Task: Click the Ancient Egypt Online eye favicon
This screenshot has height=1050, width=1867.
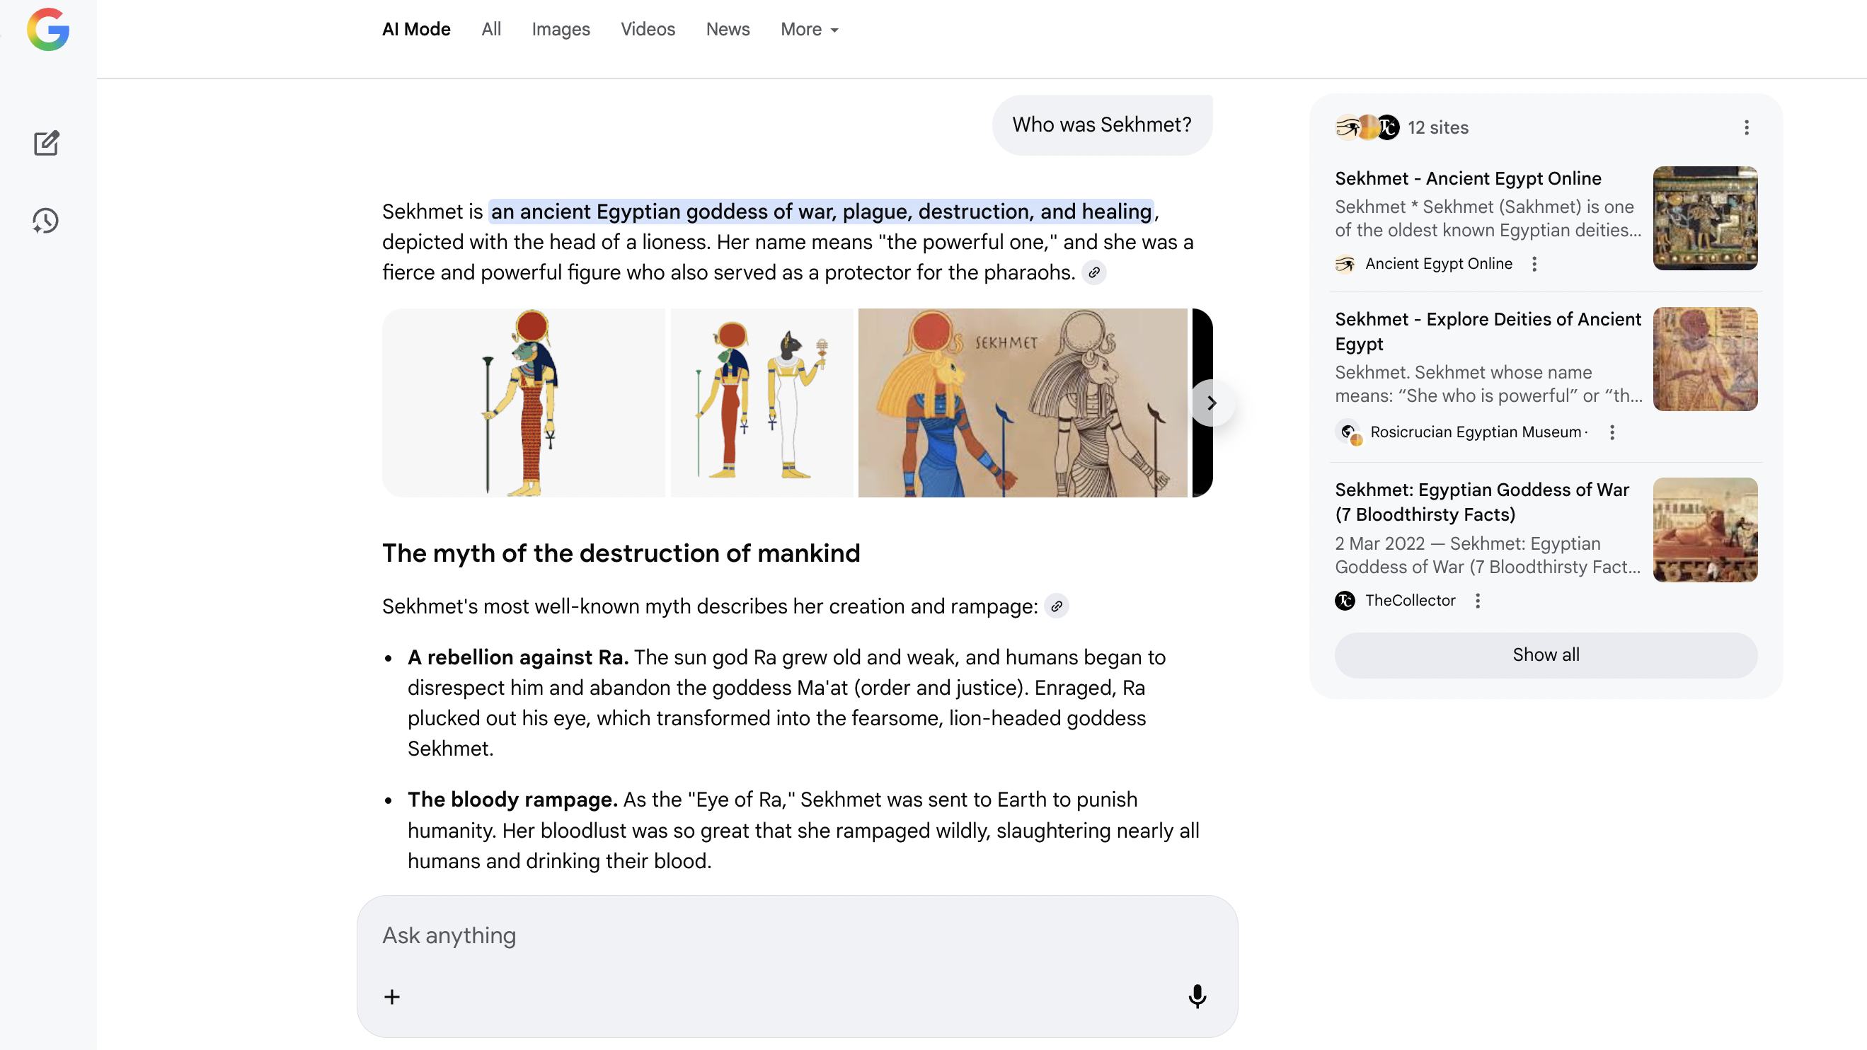Action: pyautogui.click(x=1347, y=264)
